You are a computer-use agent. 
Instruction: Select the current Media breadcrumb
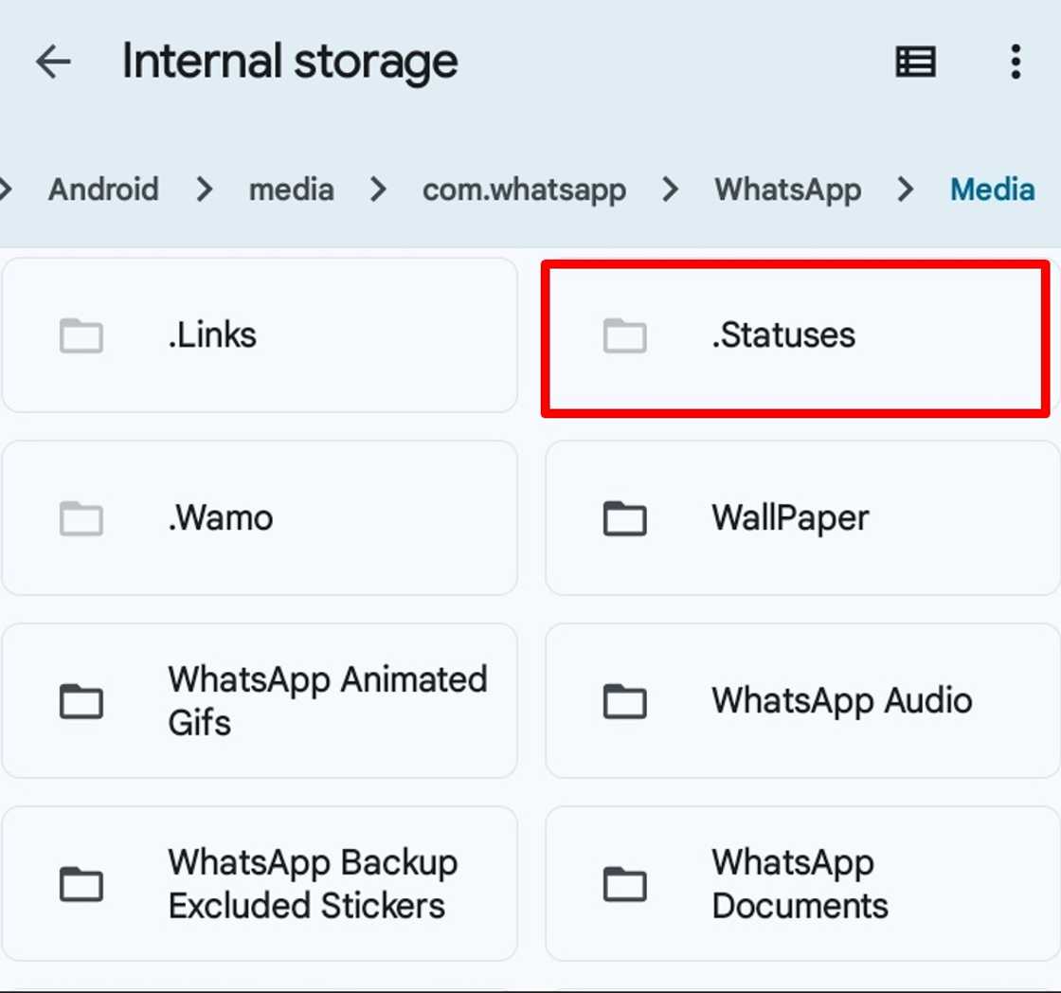click(x=993, y=190)
